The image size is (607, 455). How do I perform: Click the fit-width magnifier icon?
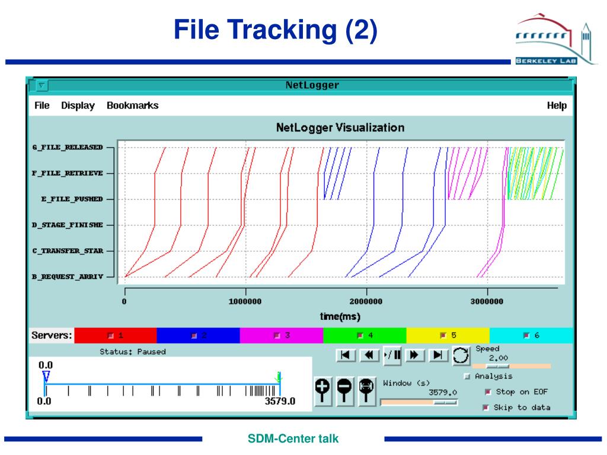pos(366,391)
